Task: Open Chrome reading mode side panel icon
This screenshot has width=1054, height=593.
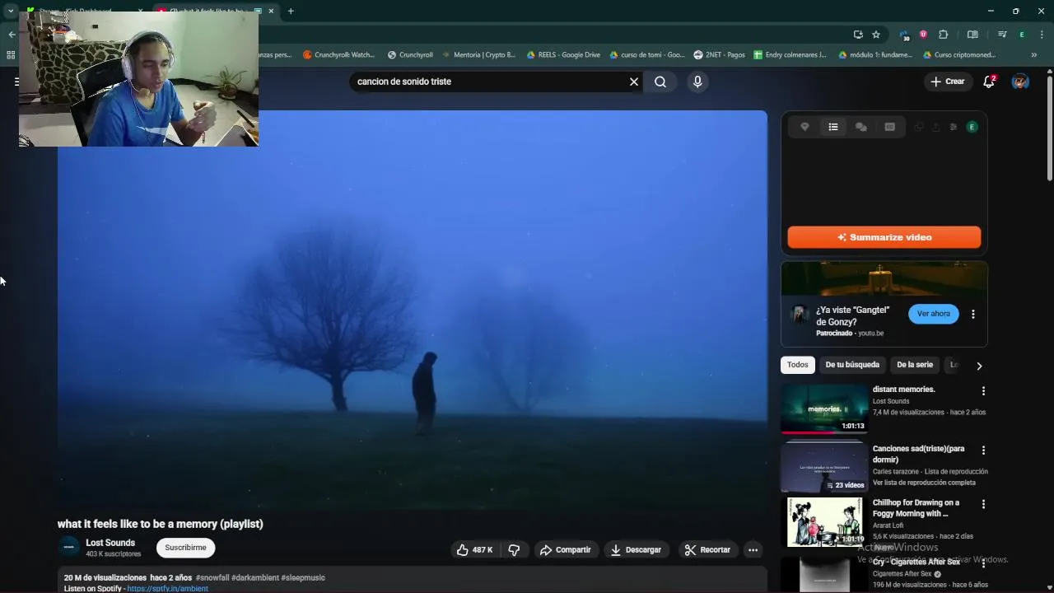Action: (972, 35)
